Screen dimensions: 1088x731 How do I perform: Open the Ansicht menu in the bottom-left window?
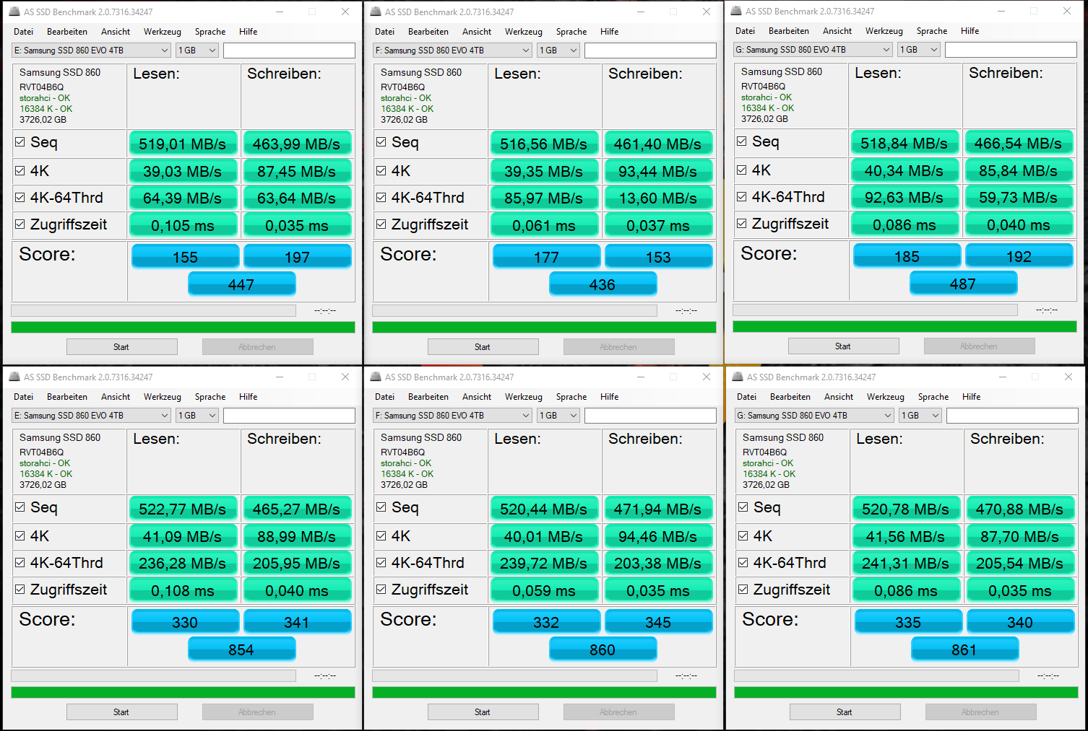[x=116, y=396]
